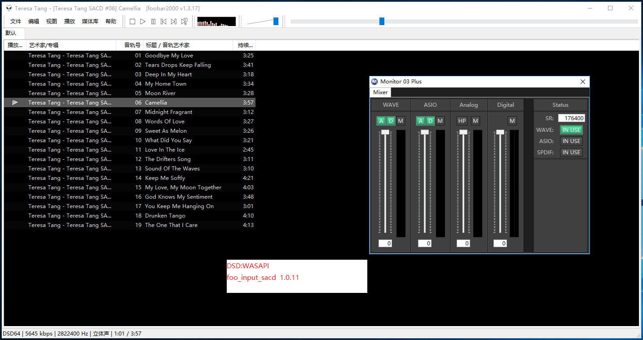Image resolution: width=643 pixels, height=340 pixels.
Task: Click the random playback button
Action: coord(184,22)
